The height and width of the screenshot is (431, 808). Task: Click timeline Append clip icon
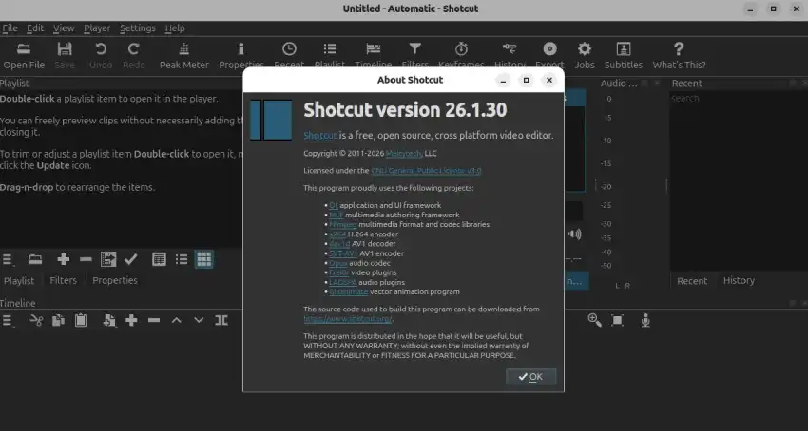[109, 320]
